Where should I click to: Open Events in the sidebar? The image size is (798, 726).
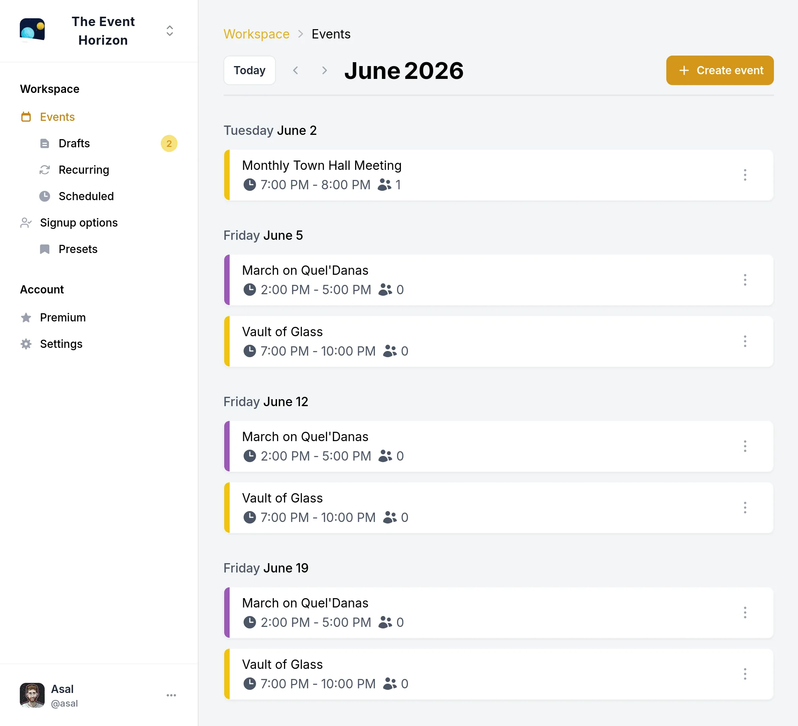coord(57,117)
